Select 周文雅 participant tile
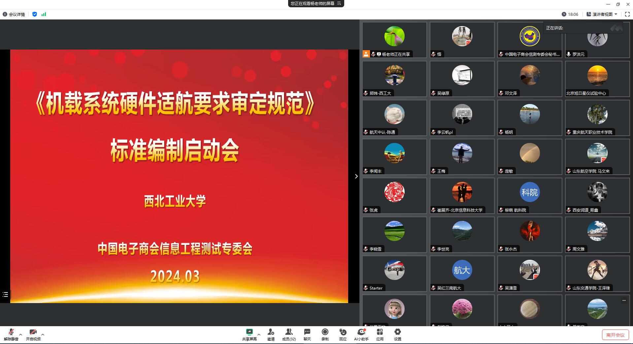633x344 pixels. (x=597, y=235)
